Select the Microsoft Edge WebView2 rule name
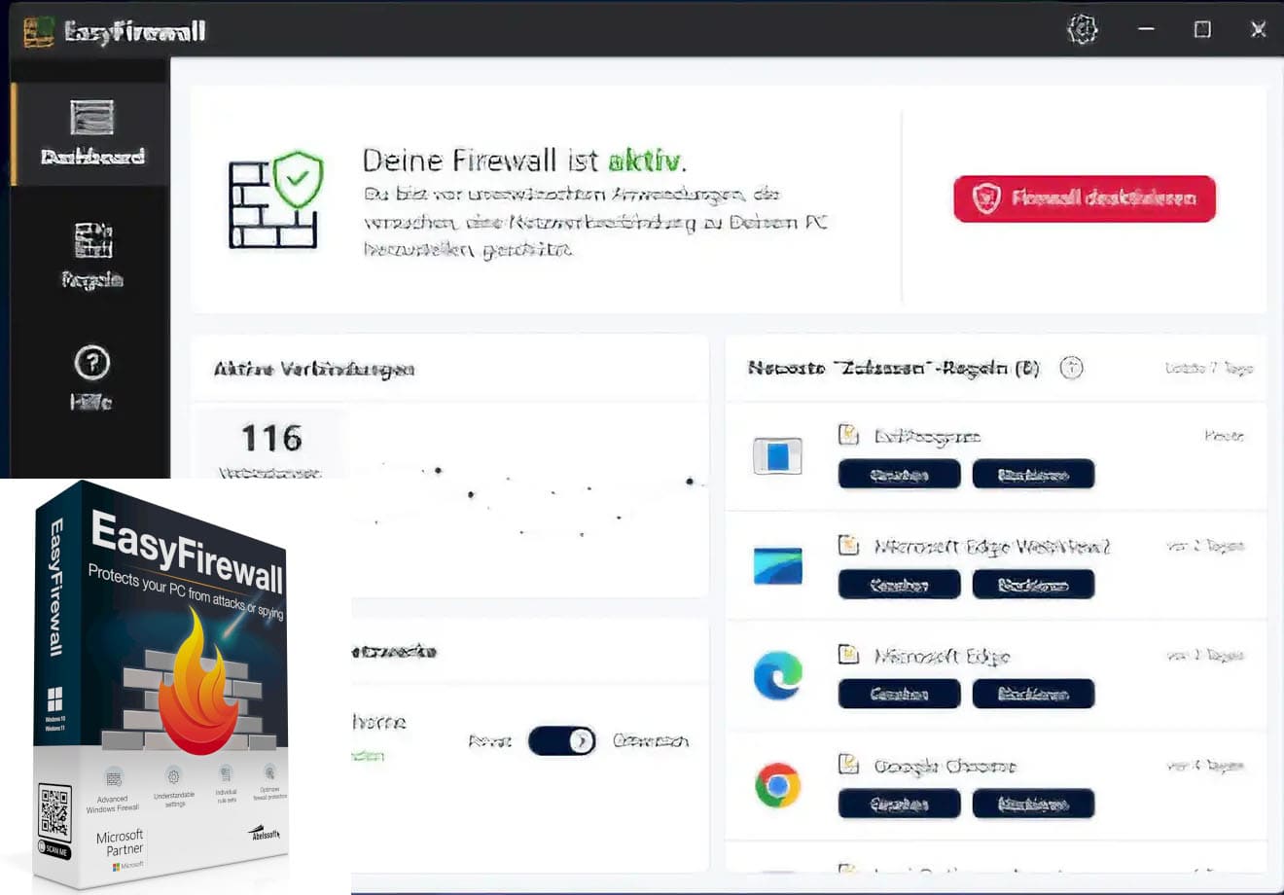 [992, 547]
